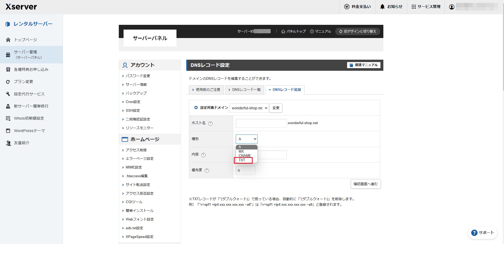Click the home icon beside トップページ
Screen dimensions: 504x258
8,40
